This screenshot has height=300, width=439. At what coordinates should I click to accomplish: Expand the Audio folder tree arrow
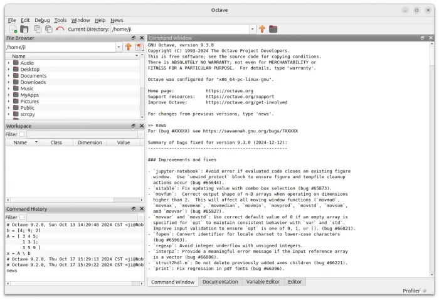(9, 63)
